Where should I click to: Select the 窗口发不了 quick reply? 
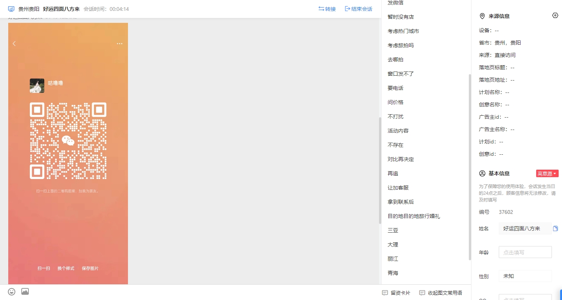point(401,74)
